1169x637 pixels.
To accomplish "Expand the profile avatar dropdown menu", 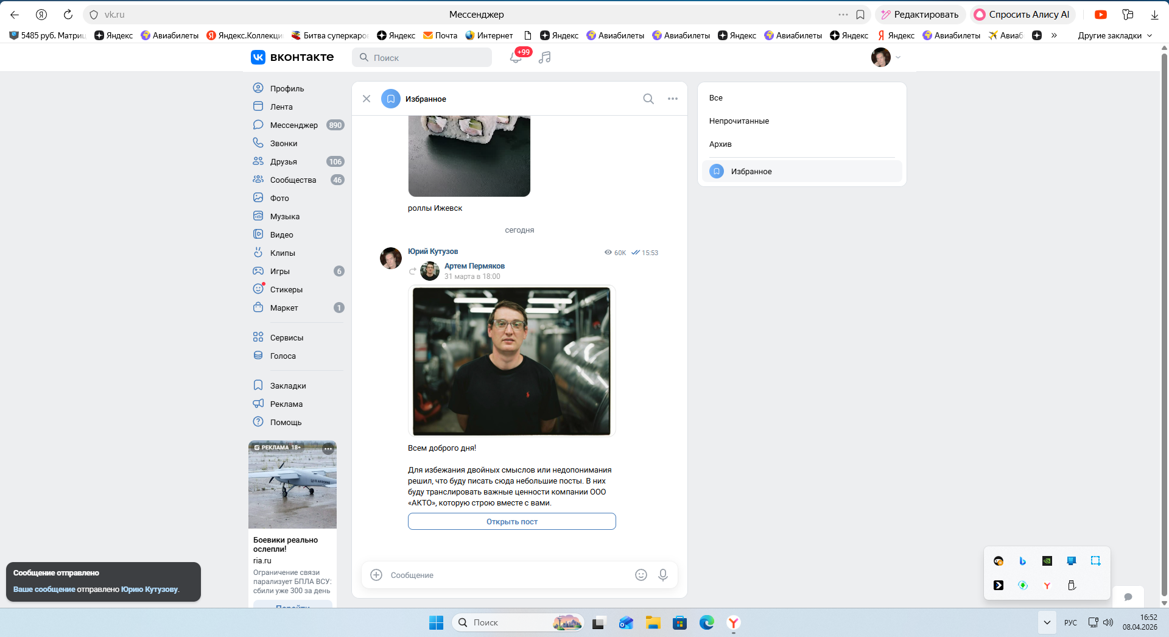I will coord(897,57).
